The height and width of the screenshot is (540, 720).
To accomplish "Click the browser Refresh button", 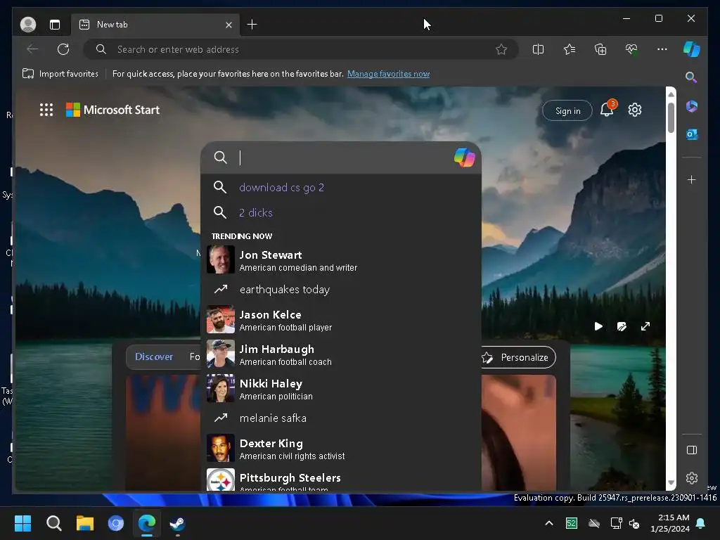I will (x=63, y=49).
